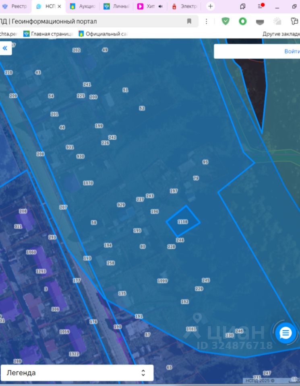The height and width of the screenshot is (386, 300).
Task: Click parcel label 311 on map
Action: click(x=18, y=226)
